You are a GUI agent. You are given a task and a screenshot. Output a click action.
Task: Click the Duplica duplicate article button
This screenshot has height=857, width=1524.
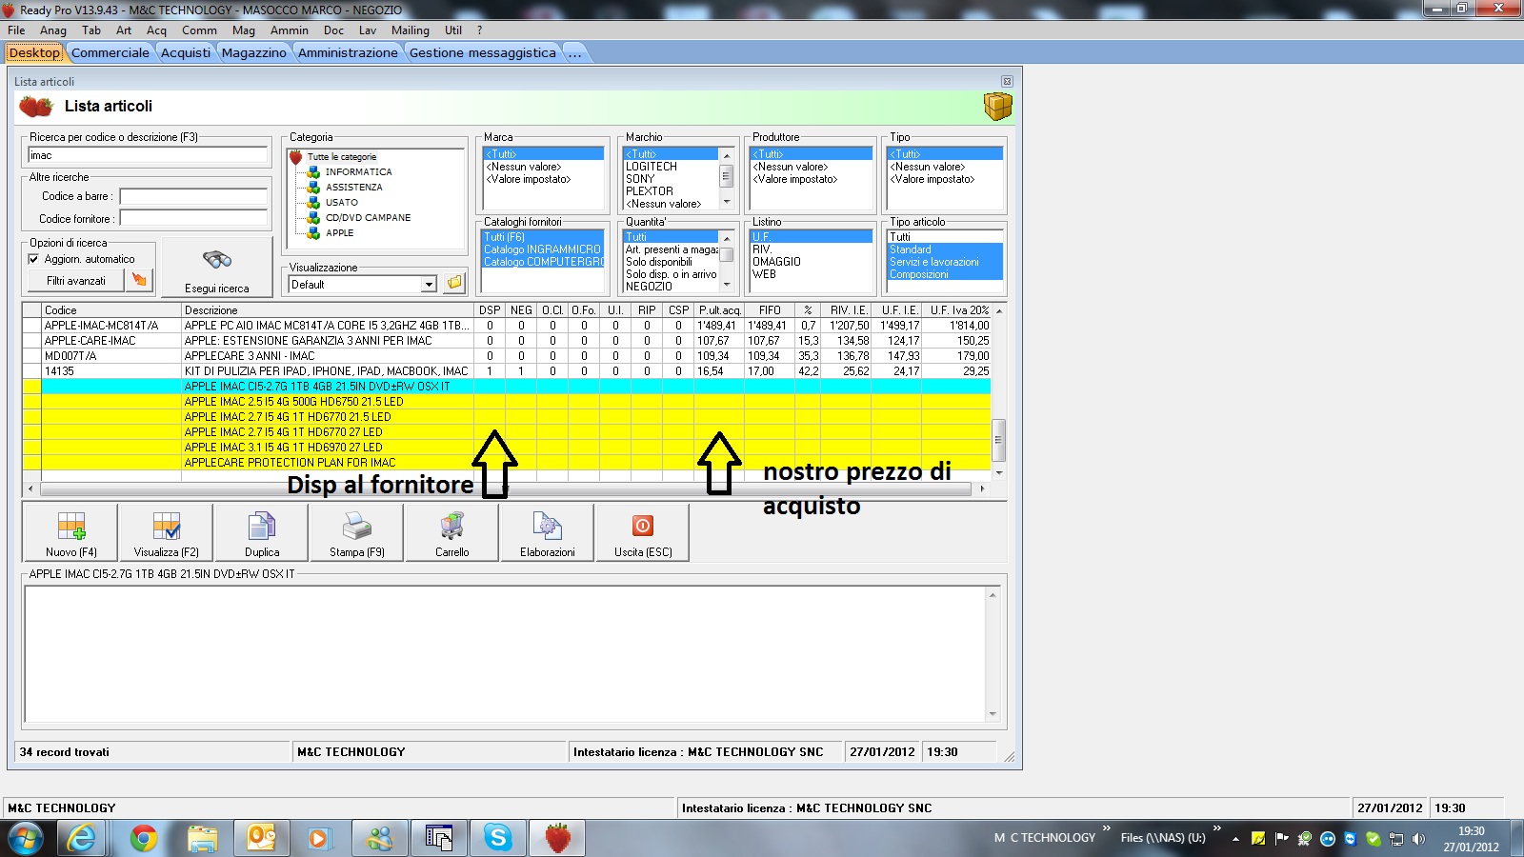click(262, 532)
